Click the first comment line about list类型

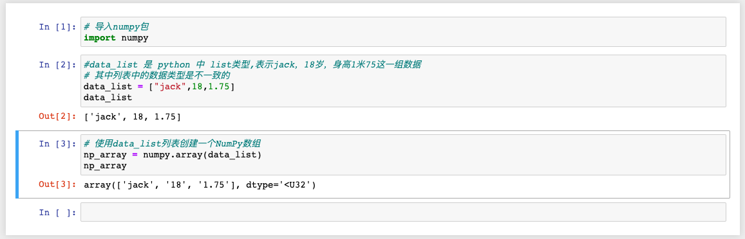[x=252, y=65]
